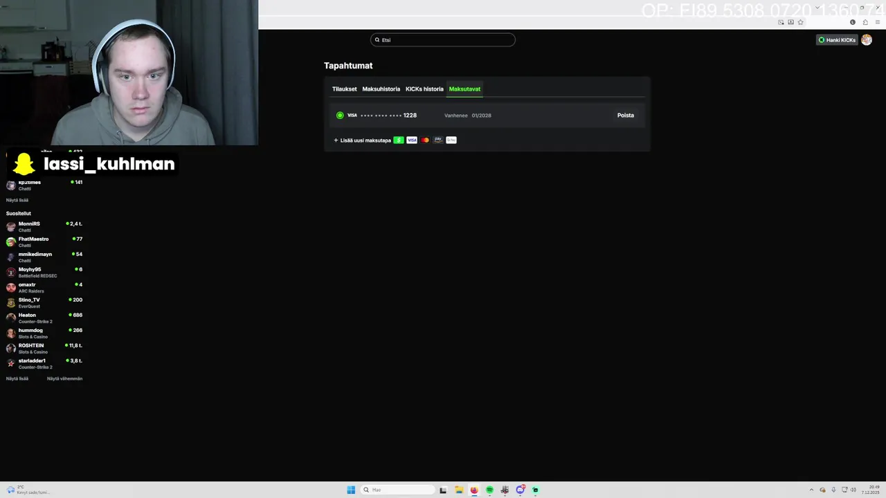Open the Tilaukset tab
This screenshot has height=498, width=886.
pos(344,89)
